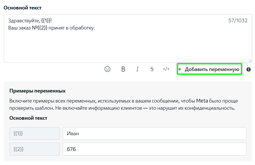Toggle bold formatting
The height and width of the screenshot is (165, 255).
(x=123, y=69)
